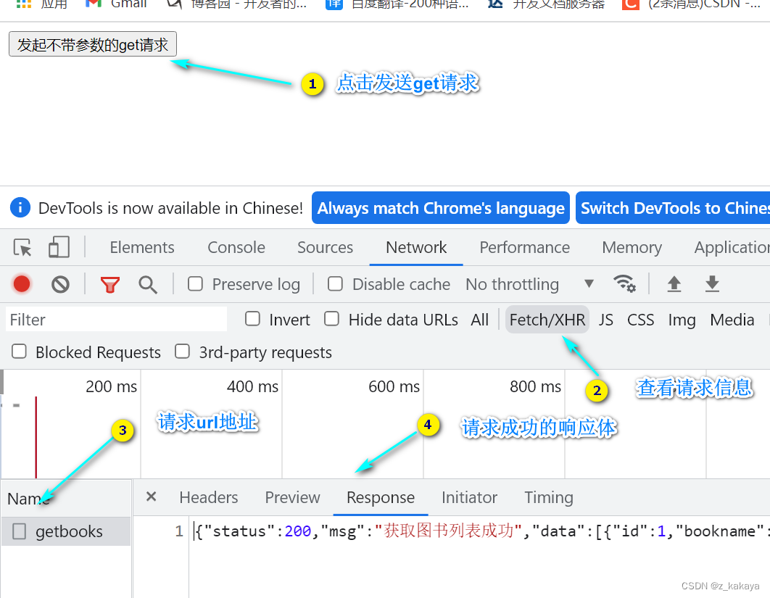Toggle the device toolbar icon

pyautogui.click(x=59, y=247)
